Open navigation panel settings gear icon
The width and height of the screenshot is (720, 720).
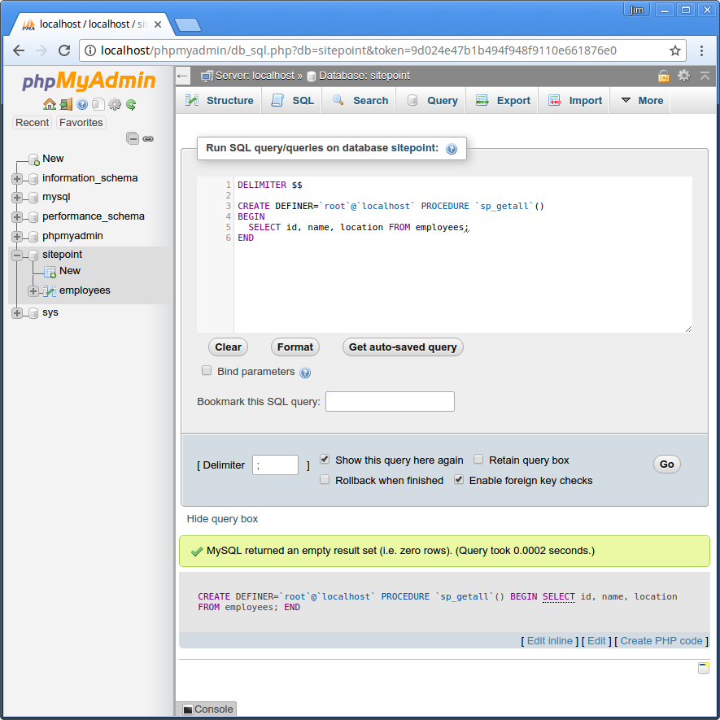coord(115,104)
